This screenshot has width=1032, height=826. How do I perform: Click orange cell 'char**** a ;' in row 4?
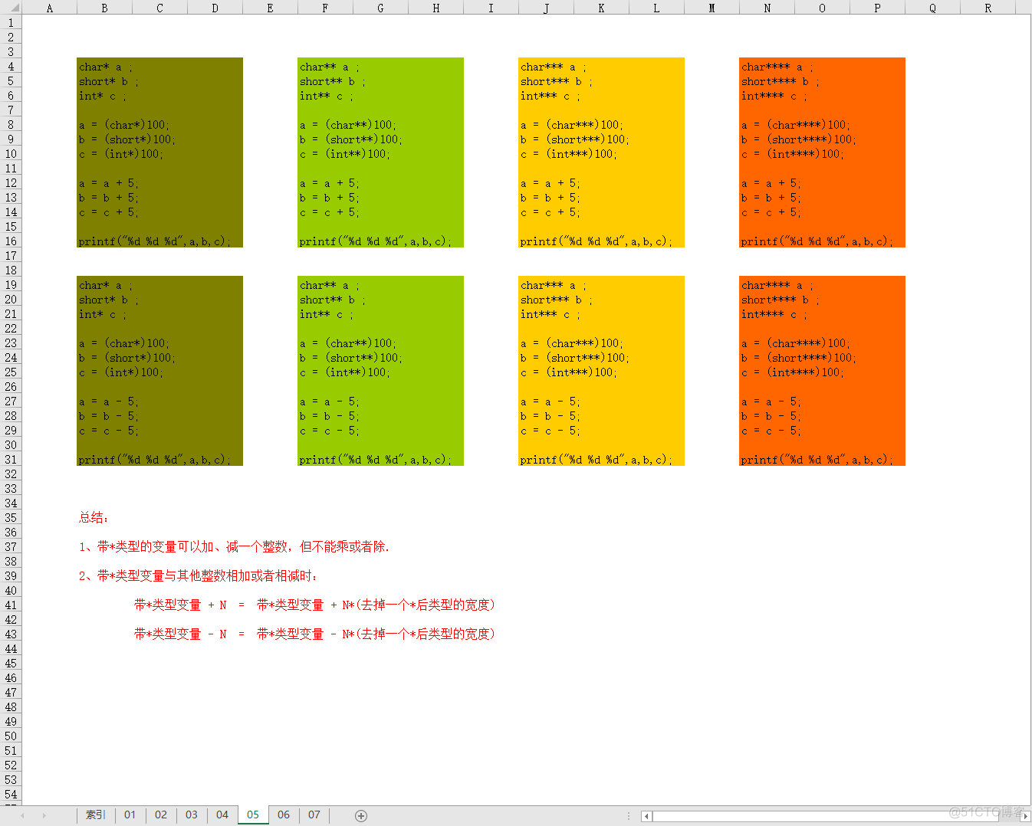(777, 67)
